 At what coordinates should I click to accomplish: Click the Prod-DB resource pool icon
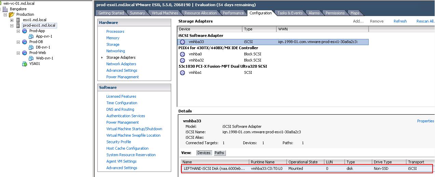[x=25, y=42]
